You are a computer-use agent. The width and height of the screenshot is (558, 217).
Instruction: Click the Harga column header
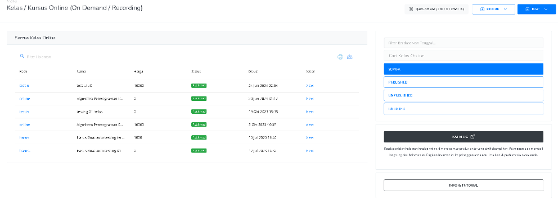click(x=139, y=72)
